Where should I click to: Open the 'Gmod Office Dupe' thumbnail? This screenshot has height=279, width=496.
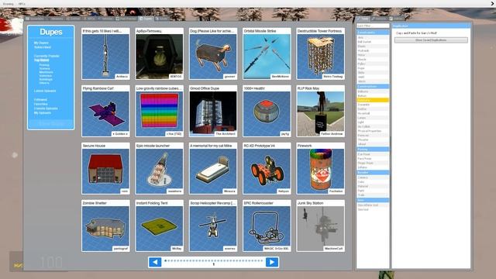pyautogui.click(x=213, y=111)
